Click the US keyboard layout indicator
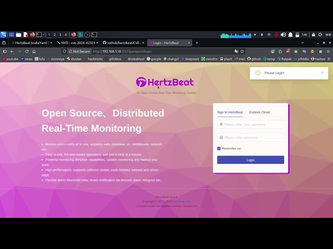Viewport: 333px width, 249px height. pos(328,35)
